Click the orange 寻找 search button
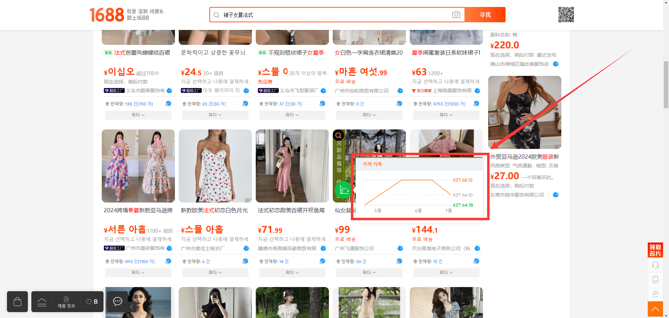 (x=485, y=15)
